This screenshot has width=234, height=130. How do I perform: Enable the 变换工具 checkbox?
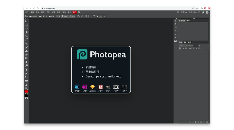pos(40,16)
